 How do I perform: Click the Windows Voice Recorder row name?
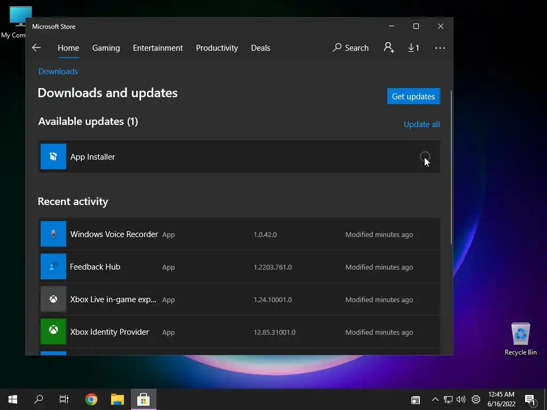[114, 234]
